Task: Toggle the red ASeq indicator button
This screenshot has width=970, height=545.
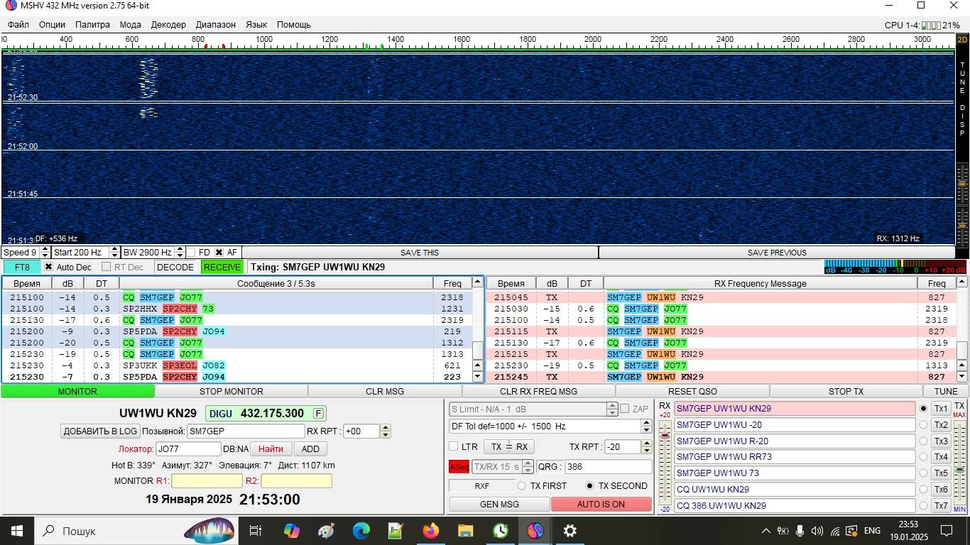Action: click(459, 467)
